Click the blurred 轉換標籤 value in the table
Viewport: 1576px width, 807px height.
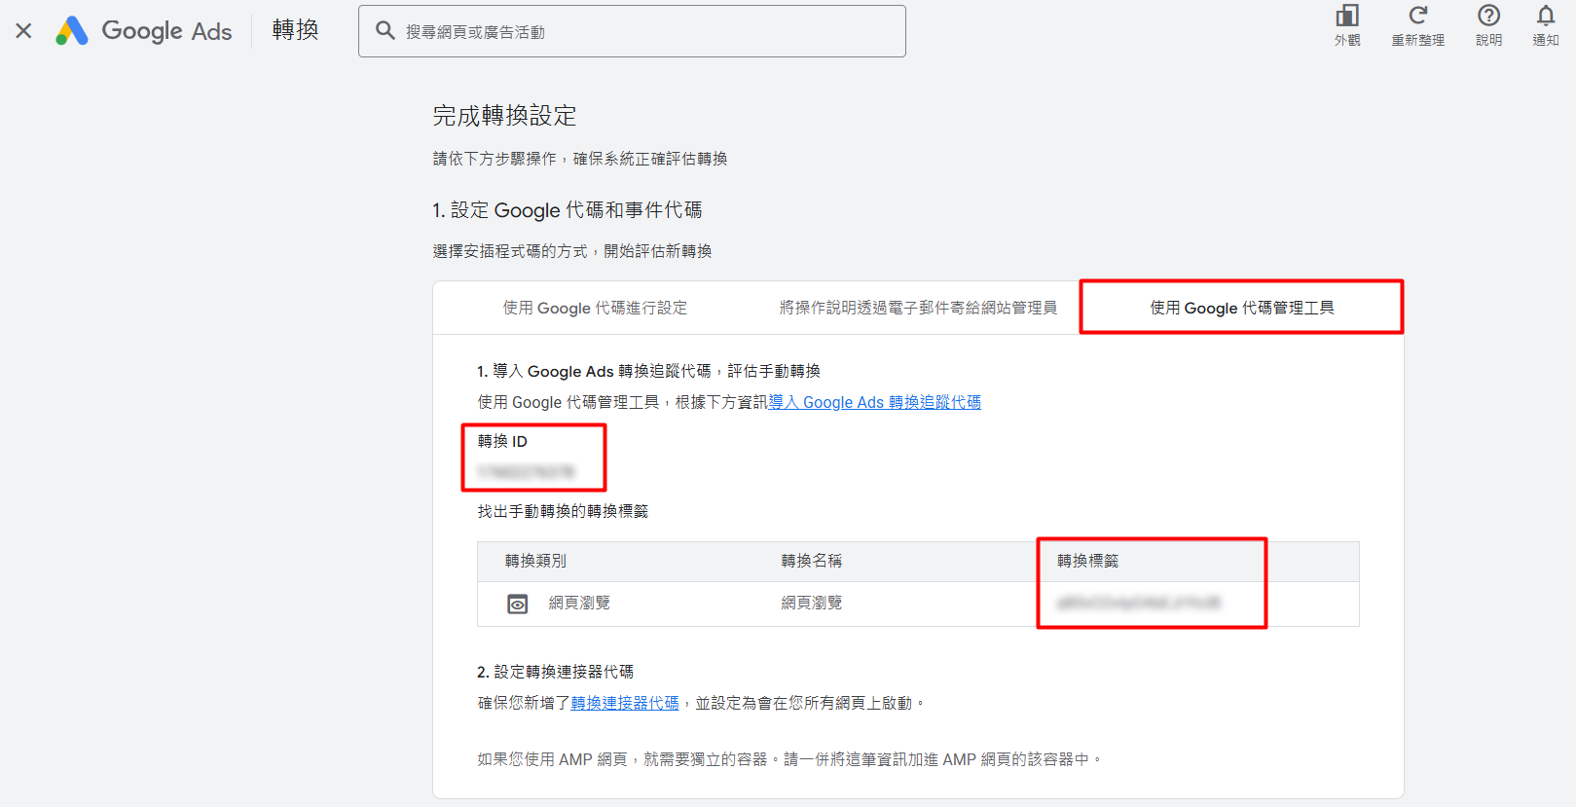(x=1138, y=604)
